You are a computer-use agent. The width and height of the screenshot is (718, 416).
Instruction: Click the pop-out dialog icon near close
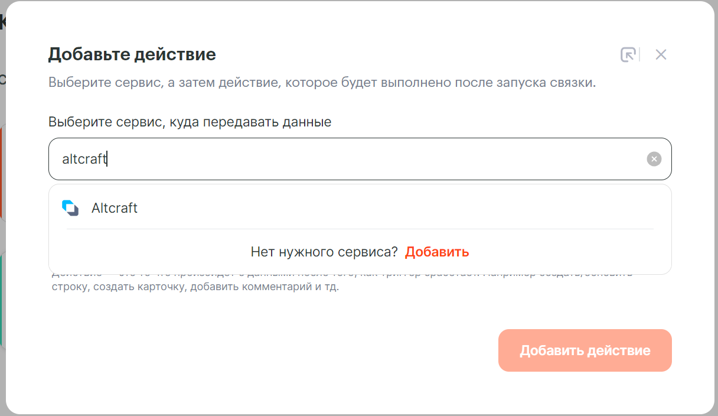tap(628, 54)
